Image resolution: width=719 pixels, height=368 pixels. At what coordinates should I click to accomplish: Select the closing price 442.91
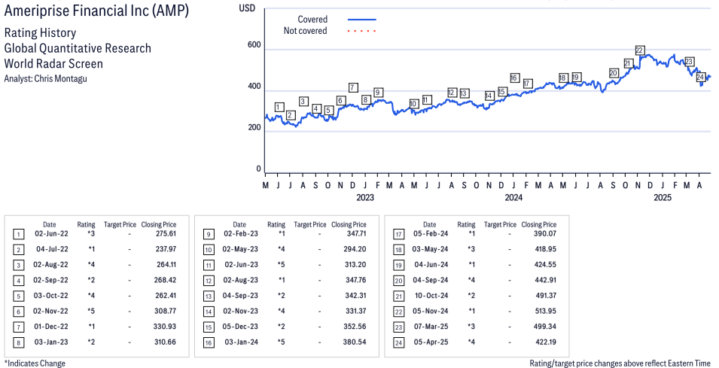[546, 280]
